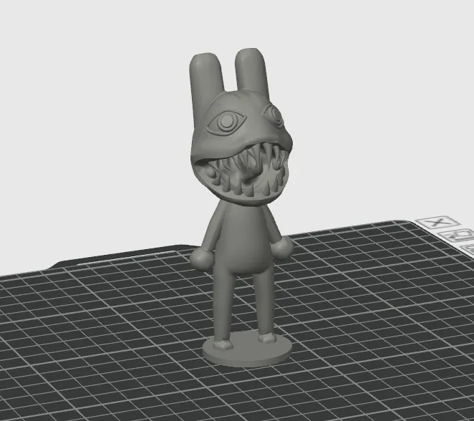
Task: Click the plate's auto-orient icon below the X
Action: 458,236
